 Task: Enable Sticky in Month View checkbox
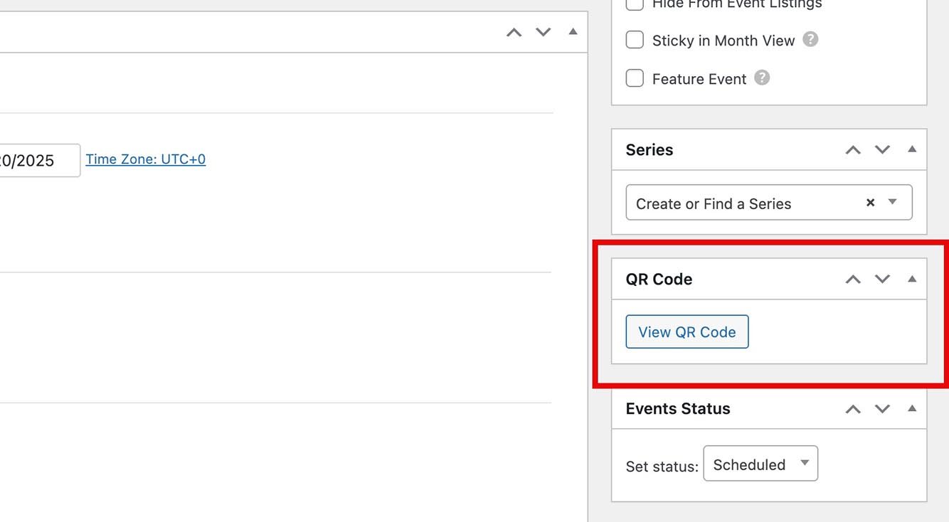(635, 40)
